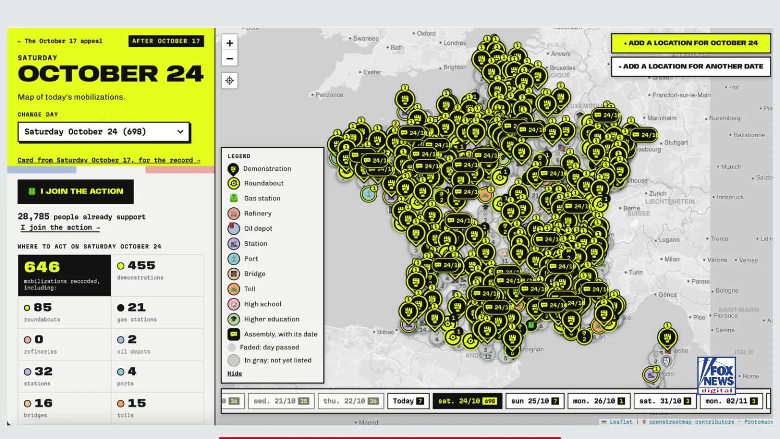Open the Change Day dropdown
The image size is (780, 439).
[x=104, y=132]
